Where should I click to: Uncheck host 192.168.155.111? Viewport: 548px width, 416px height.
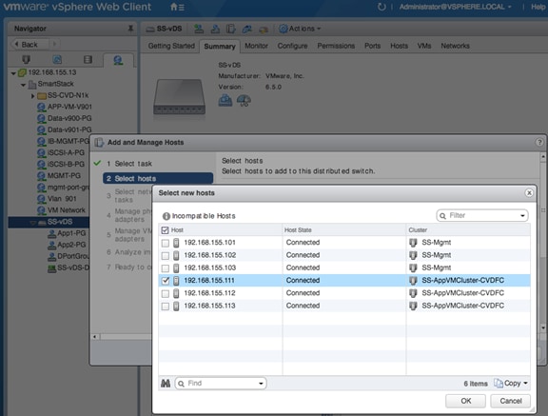[x=166, y=281]
